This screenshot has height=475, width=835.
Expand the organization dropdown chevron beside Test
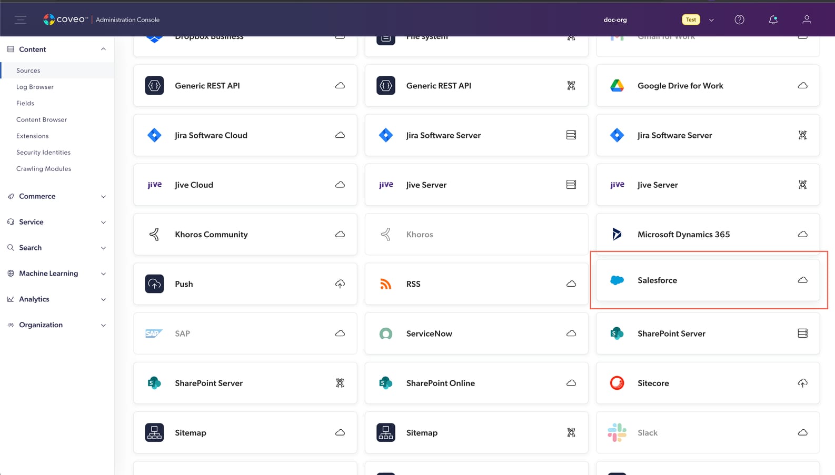(711, 20)
